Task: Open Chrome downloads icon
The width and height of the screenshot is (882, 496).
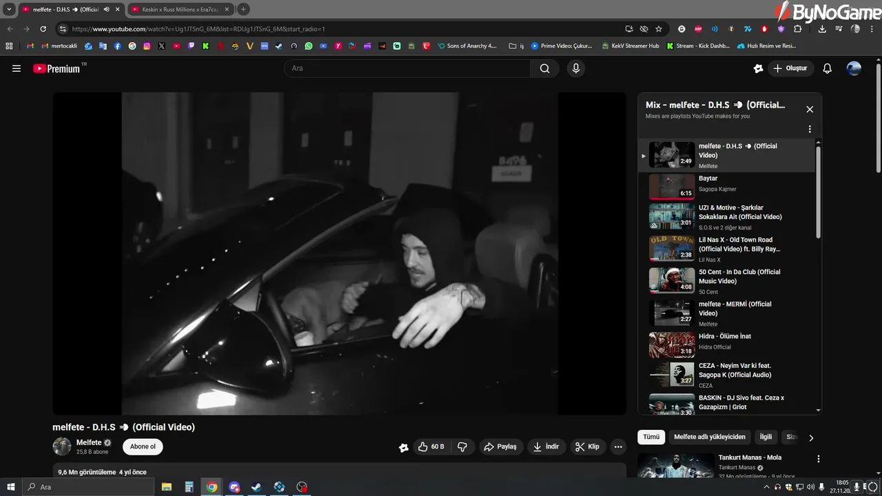Action: click(822, 29)
